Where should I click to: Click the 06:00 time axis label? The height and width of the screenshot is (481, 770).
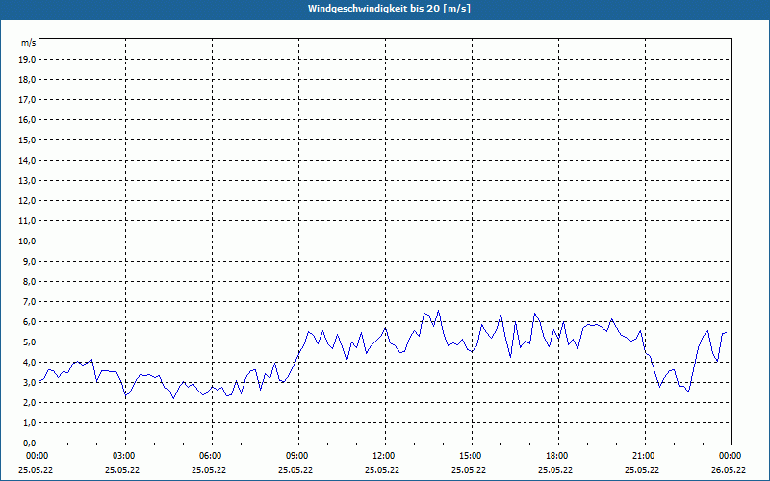[212, 456]
